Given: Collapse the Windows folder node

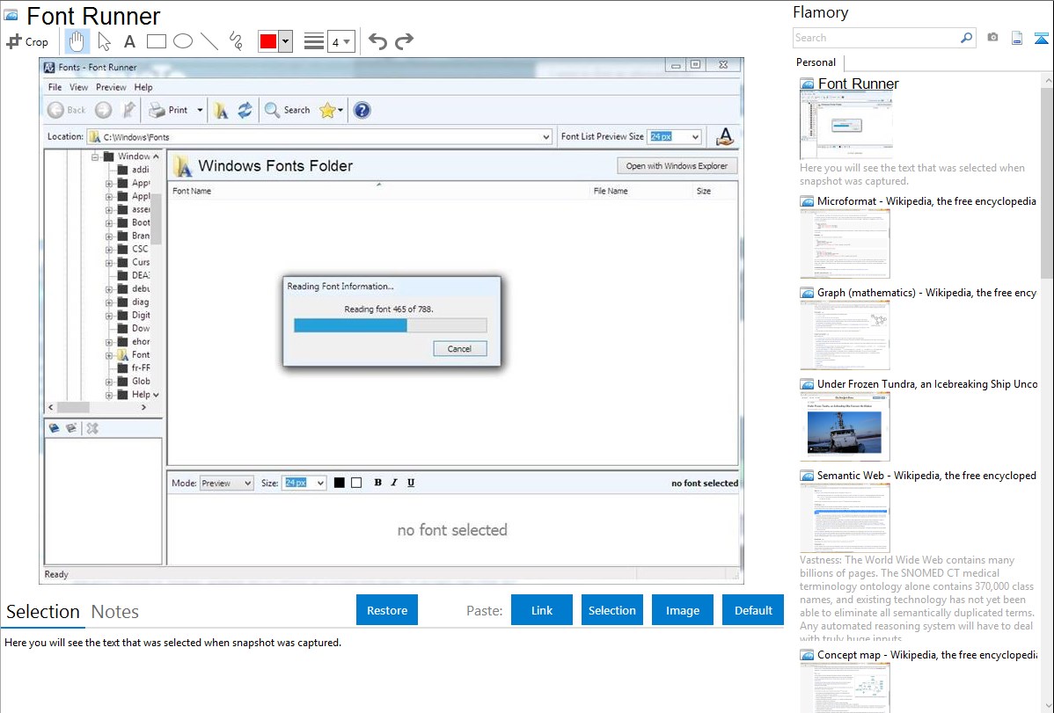Looking at the screenshot, I should point(95,156).
